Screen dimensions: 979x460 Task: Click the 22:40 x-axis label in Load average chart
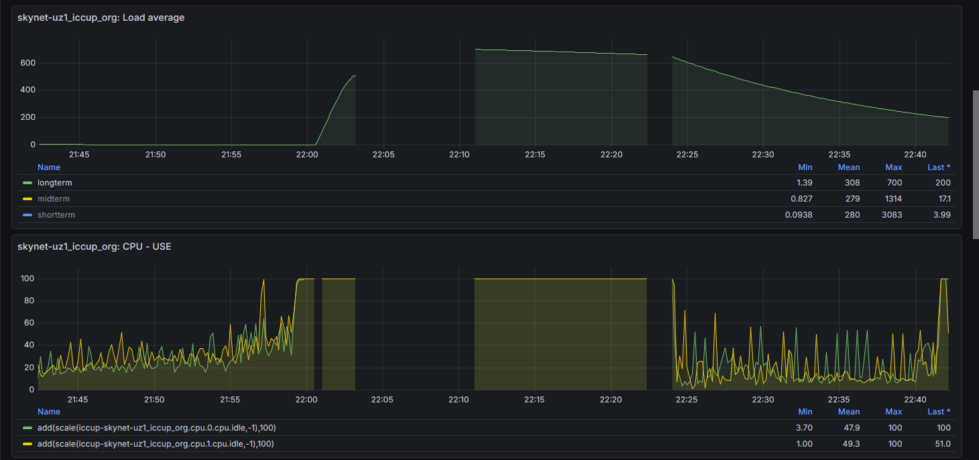click(915, 155)
